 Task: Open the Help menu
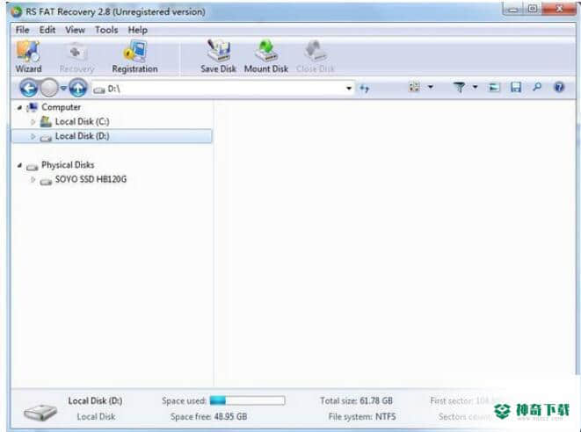137,30
